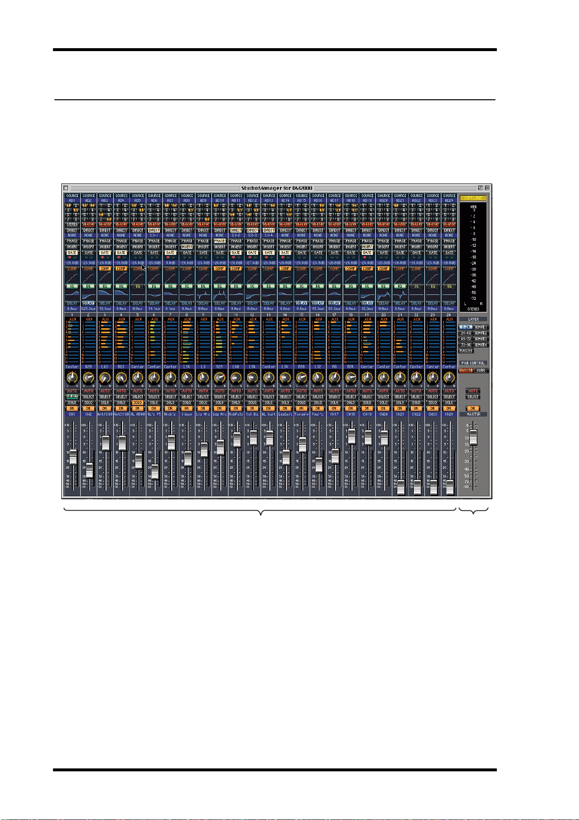Click the master section SELECT button
Image resolution: width=579 pixels, height=820 pixels.
[473, 397]
